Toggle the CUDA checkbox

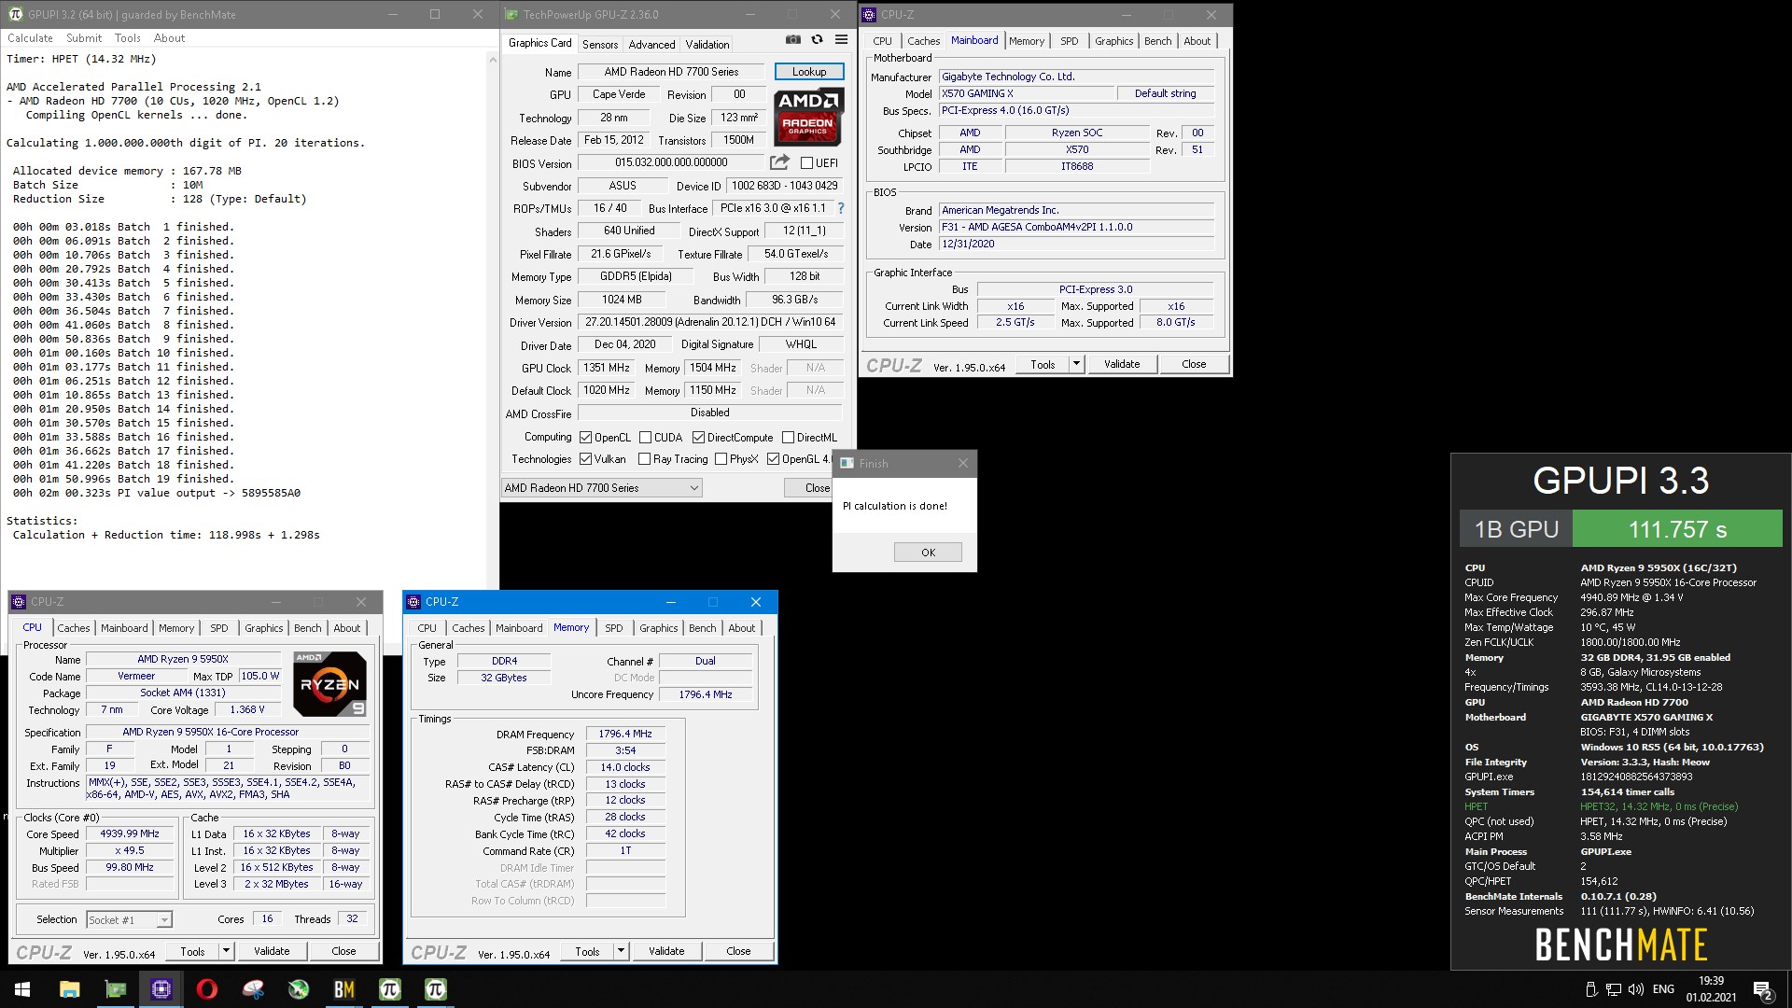point(645,437)
